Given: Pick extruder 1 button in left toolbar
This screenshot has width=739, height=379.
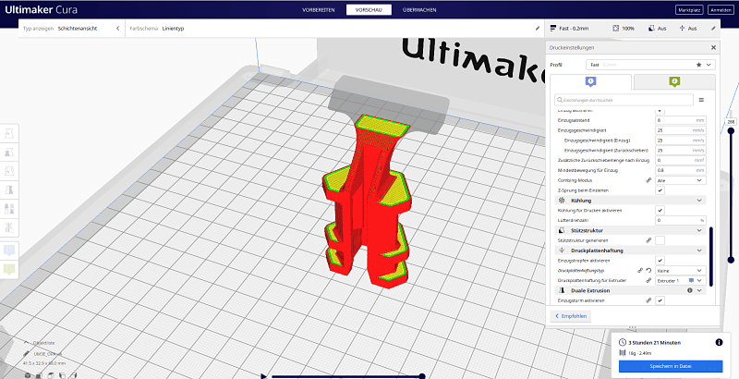Looking at the screenshot, I should point(8,250).
